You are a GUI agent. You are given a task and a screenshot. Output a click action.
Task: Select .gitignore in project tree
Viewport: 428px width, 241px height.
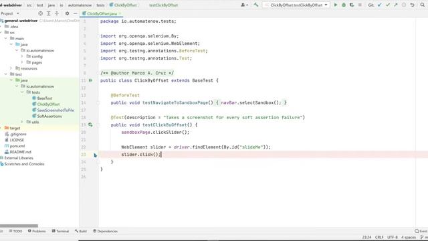point(18,134)
